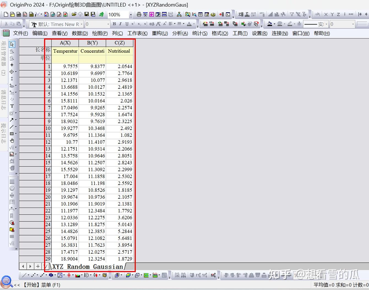Open the 绘图(P) menu
The width and height of the screenshot is (369, 290).
(x=100, y=33)
